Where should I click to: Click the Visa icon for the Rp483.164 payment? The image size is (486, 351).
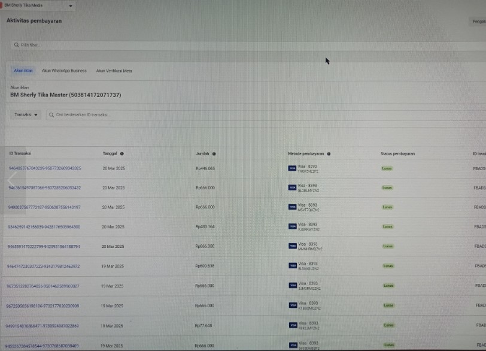tap(292, 227)
